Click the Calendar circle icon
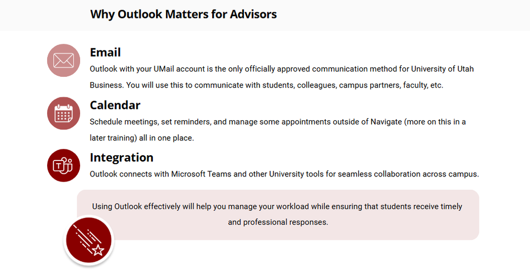This screenshot has height=276, width=530. tap(64, 113)
